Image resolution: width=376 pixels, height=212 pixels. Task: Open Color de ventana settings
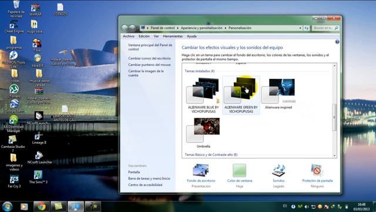click(x=240, y=175)
